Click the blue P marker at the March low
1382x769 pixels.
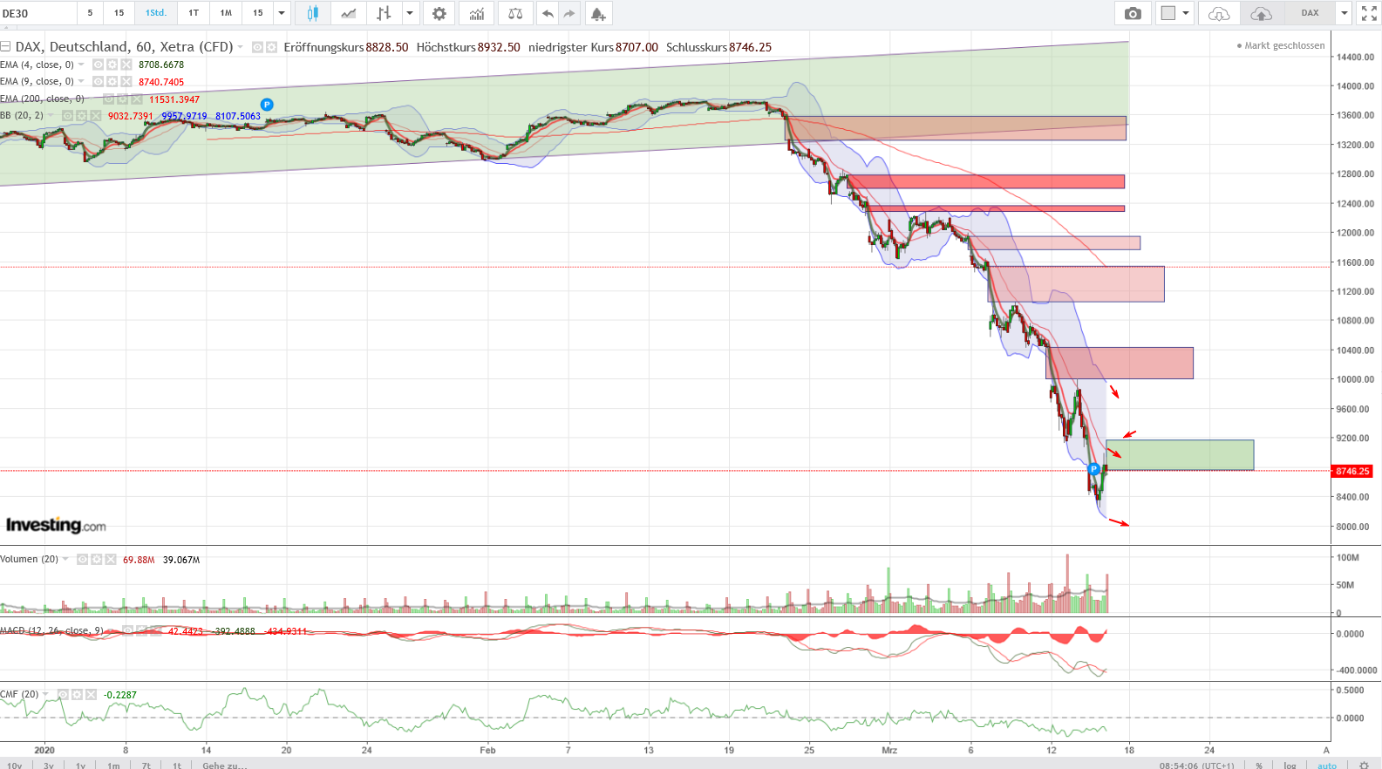1093,469
